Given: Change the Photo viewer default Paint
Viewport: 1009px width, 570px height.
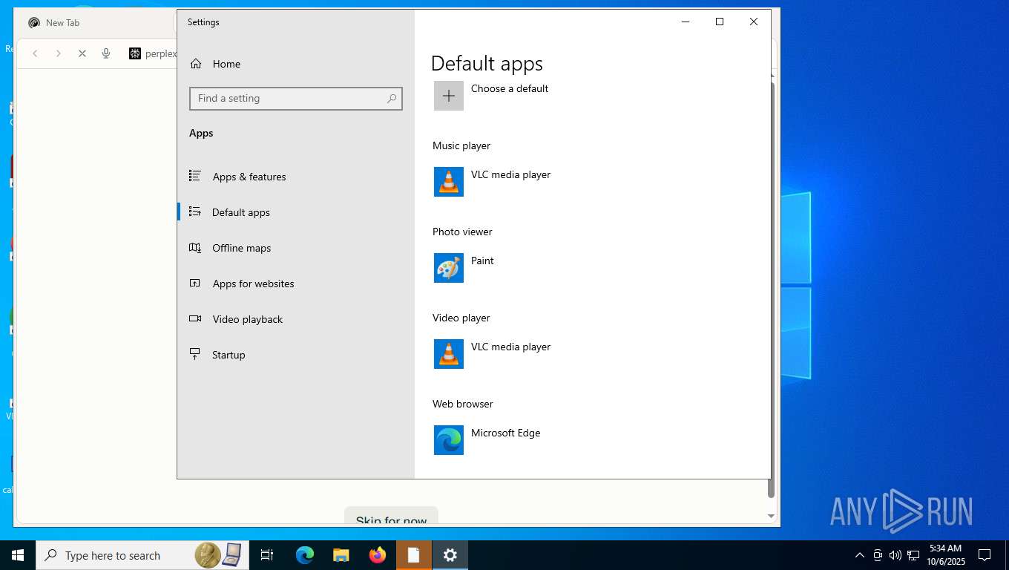Looking at the screenshot, I should 482,261.
